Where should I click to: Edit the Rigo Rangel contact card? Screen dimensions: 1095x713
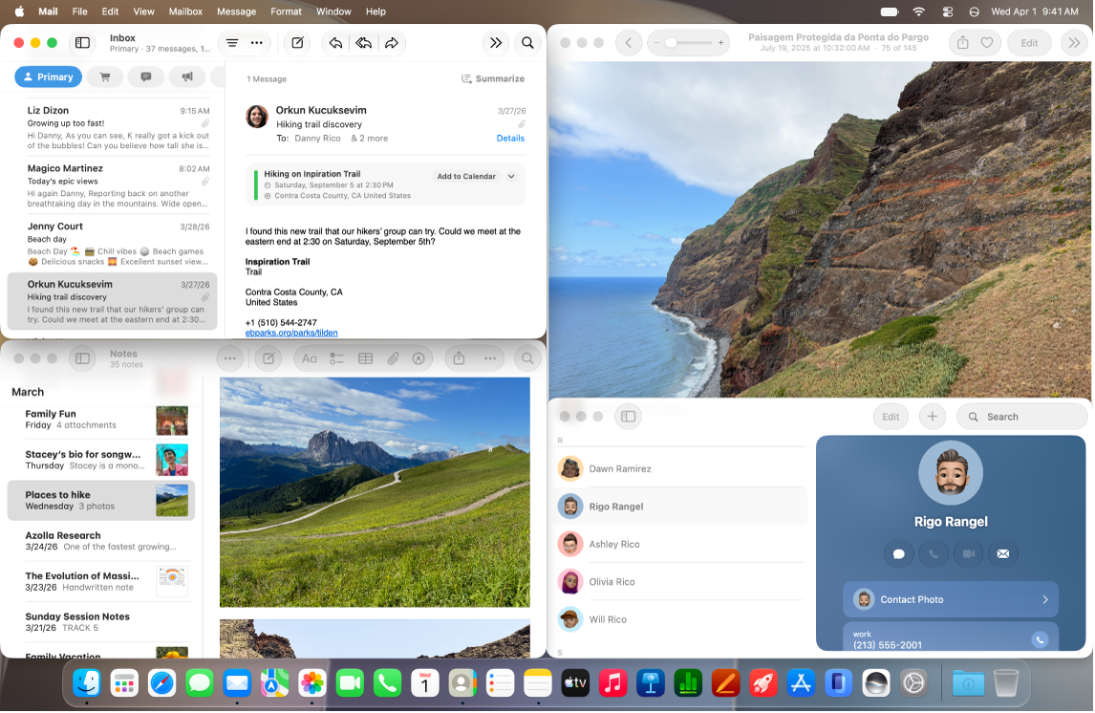click(x=891, y=417)
